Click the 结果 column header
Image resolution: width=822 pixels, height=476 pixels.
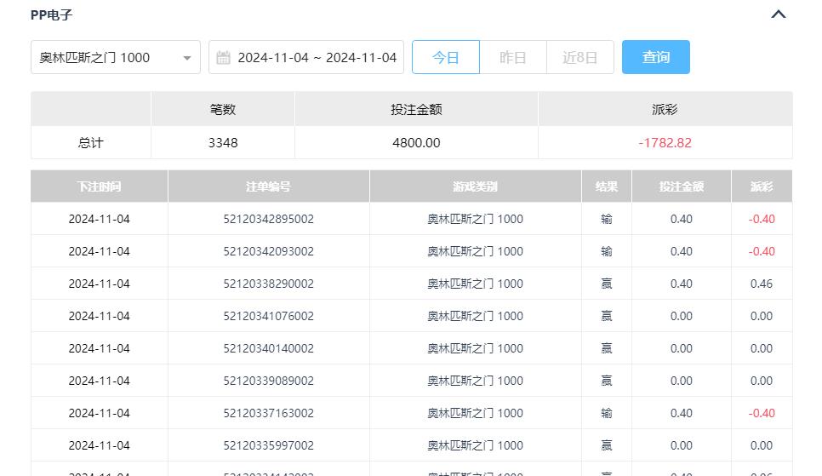[x=607, y=186]
